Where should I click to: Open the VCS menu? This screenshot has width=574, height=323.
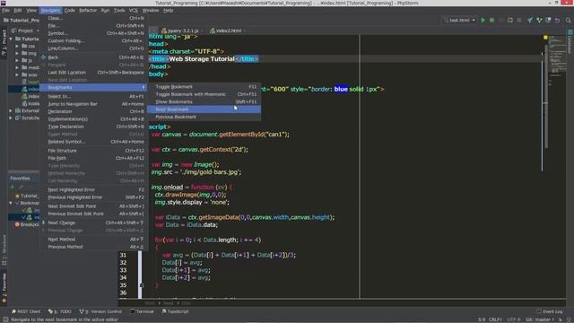tap(134, 10)
